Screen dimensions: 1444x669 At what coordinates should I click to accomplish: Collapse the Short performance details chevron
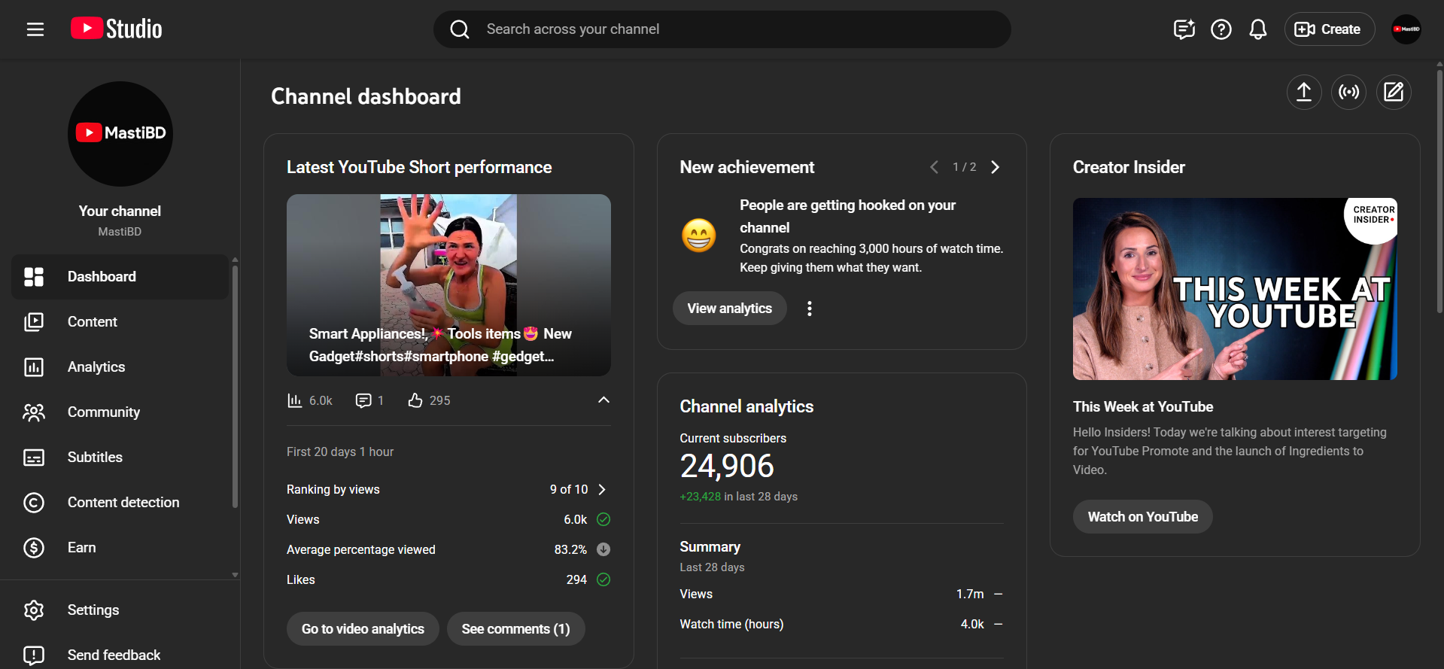[x=603, y=400]
